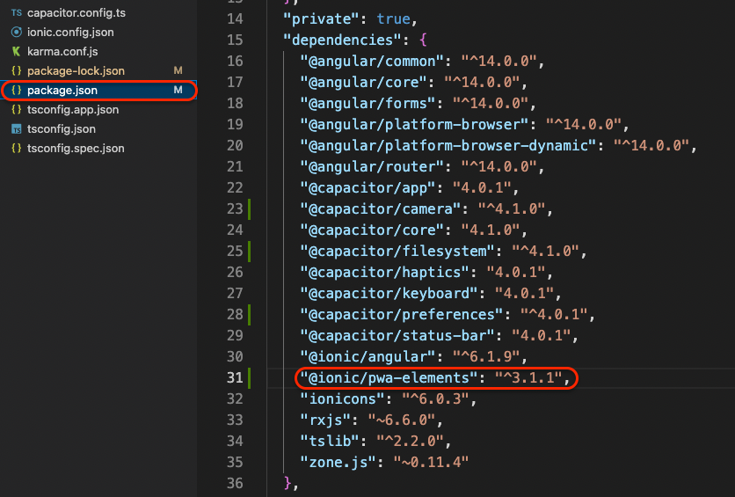Image resolution: width=735 pixels, height=497 pixels.
Task: Click the green change marker on line 28
Action: (250, 314)
